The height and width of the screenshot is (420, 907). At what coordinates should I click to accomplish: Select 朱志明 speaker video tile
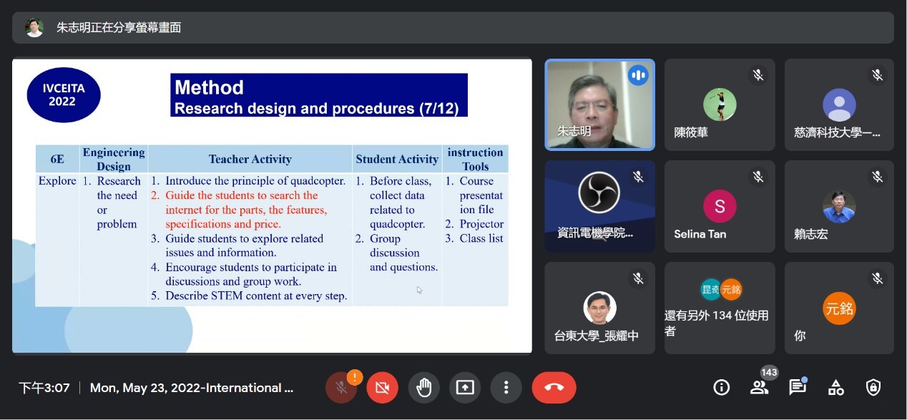[599, 104]
